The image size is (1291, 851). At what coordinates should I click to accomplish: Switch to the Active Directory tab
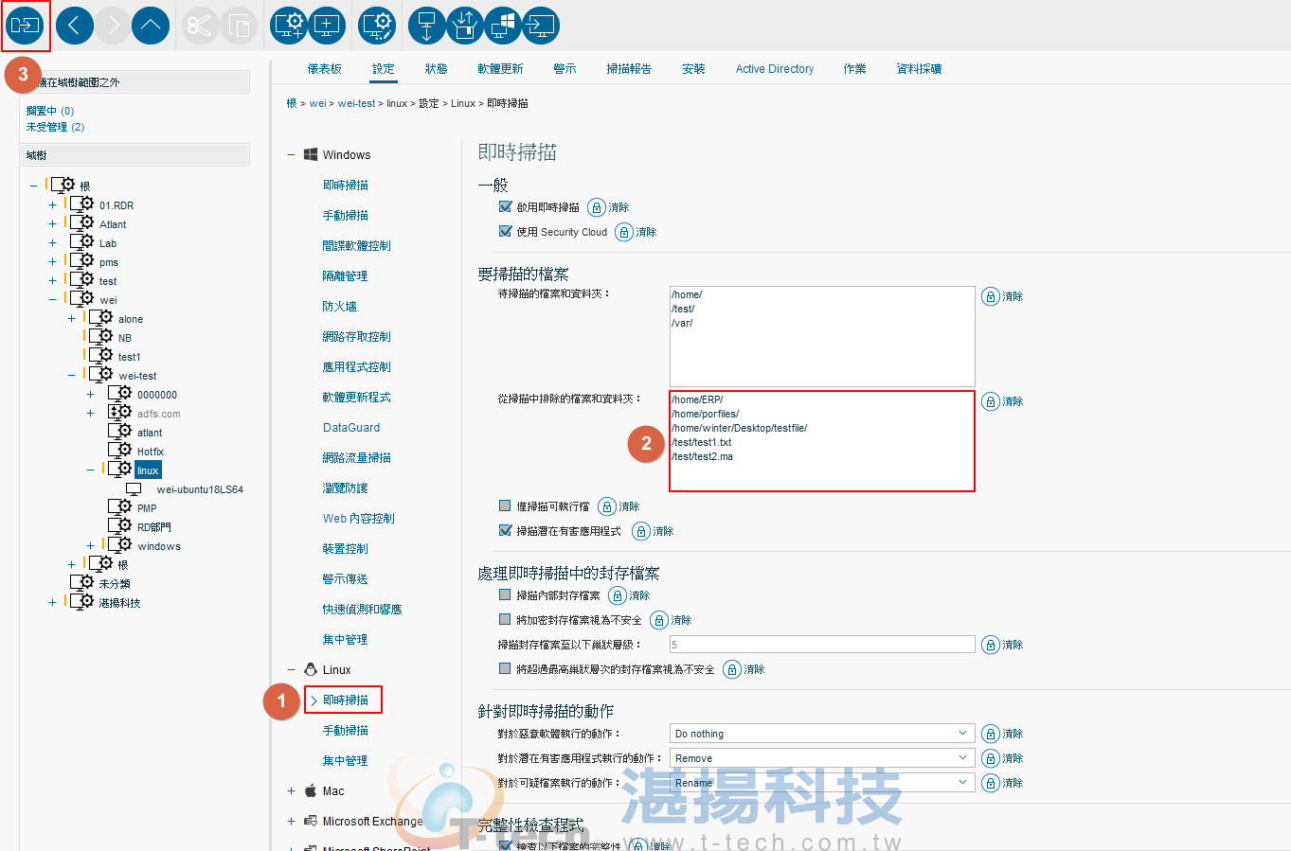coord(774,69)
